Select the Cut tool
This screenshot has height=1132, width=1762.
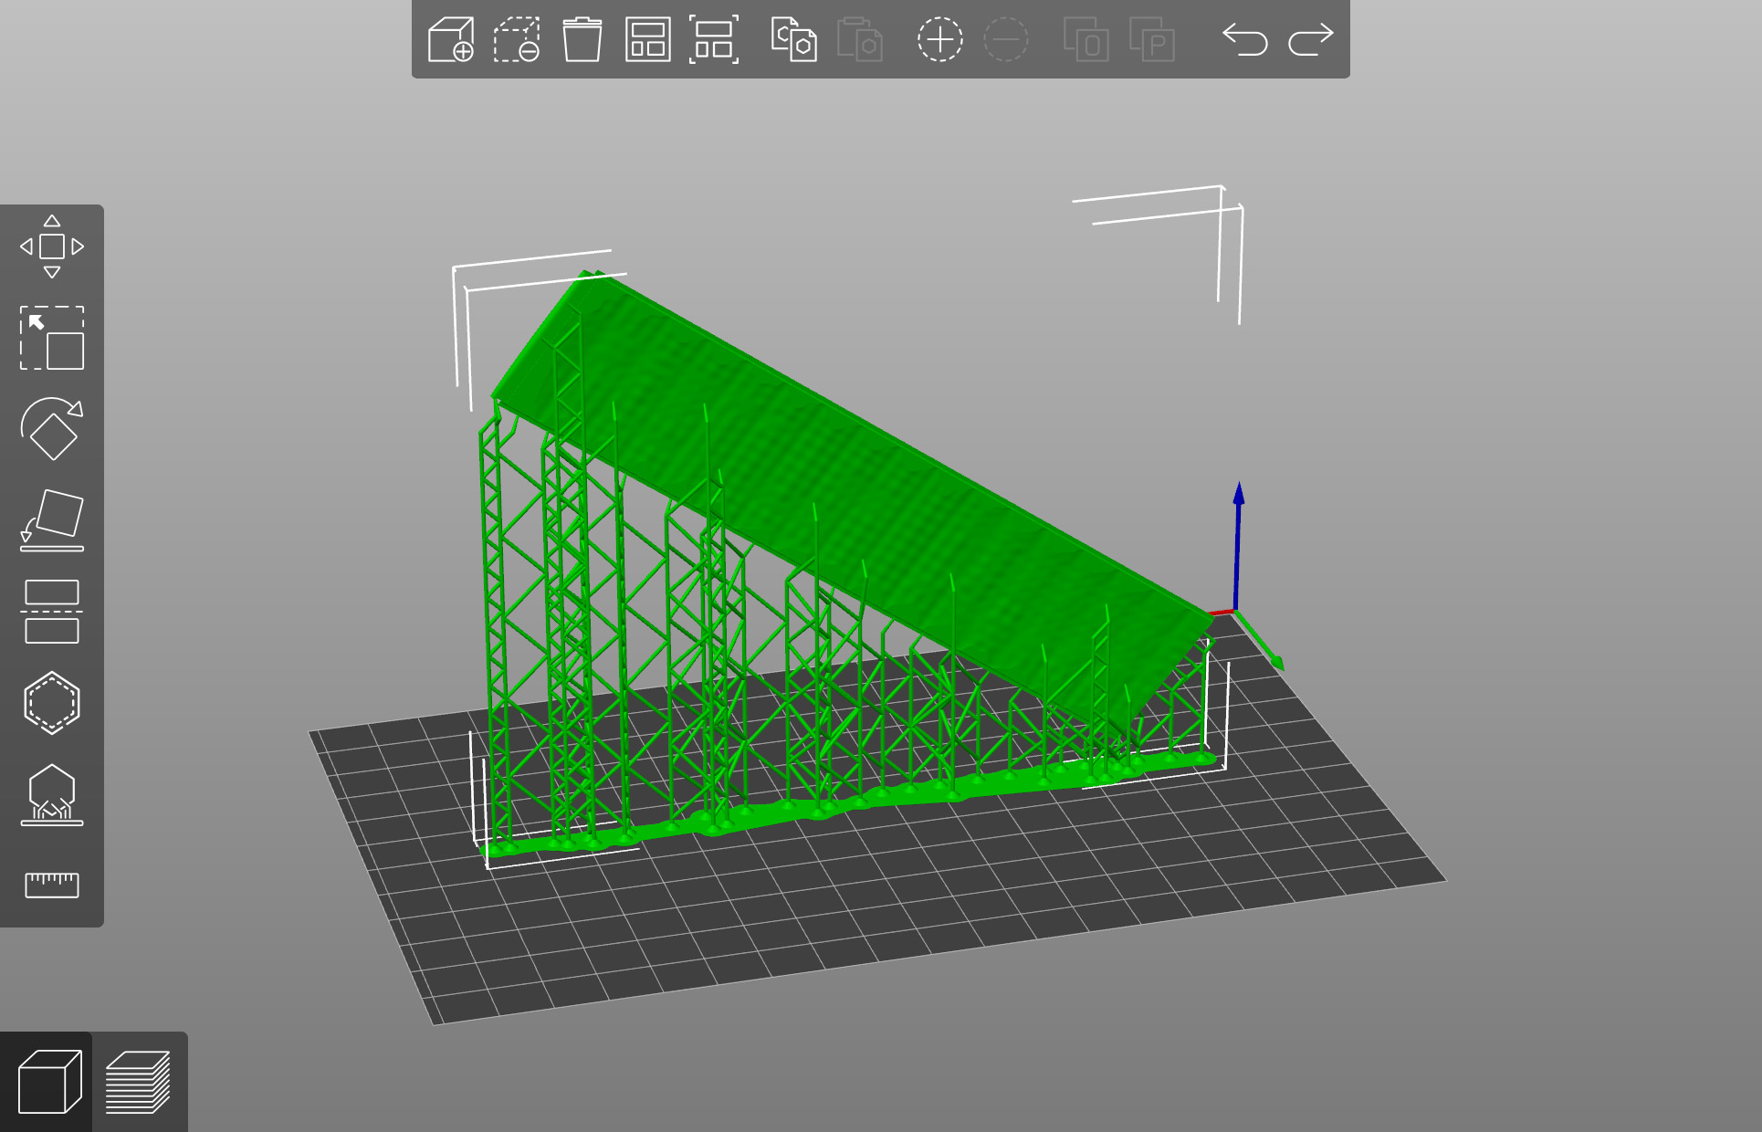(x=52, y=612)
